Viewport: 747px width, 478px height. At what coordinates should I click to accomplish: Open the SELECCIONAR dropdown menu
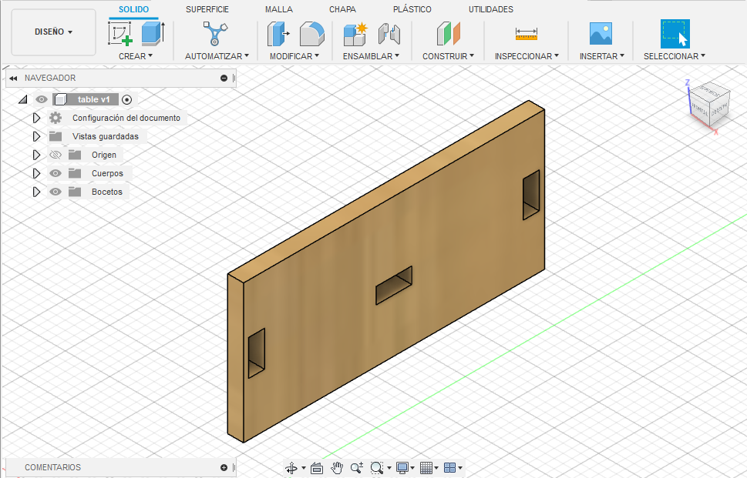674,56
